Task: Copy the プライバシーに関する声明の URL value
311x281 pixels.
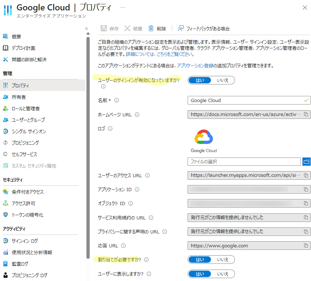Action: (306, 231)
